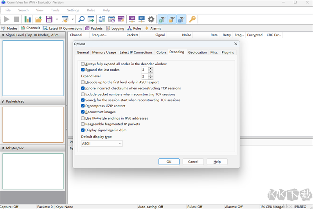Open the Tools menu

click(x=55, y=10)
